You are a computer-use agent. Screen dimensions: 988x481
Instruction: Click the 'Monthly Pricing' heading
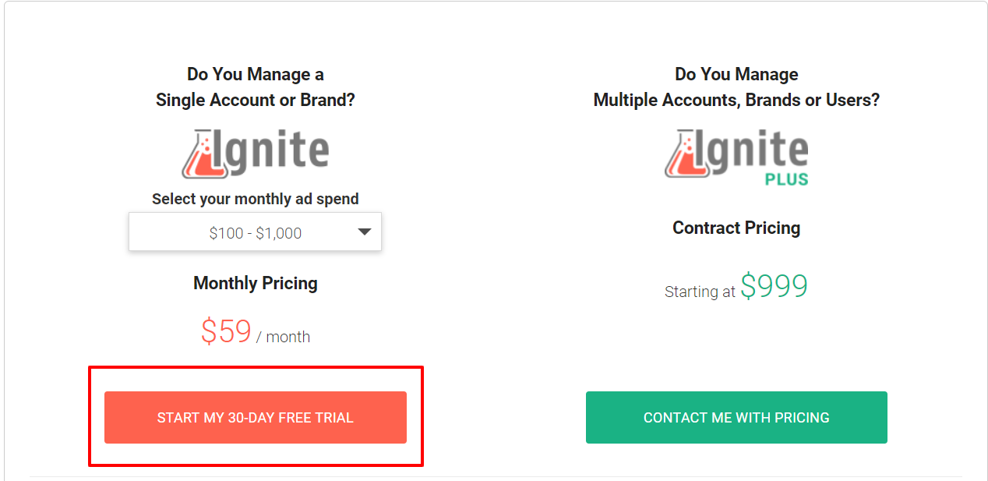[255, 283]
